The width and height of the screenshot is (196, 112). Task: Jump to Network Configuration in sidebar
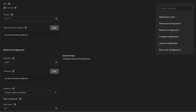[169, 30]
